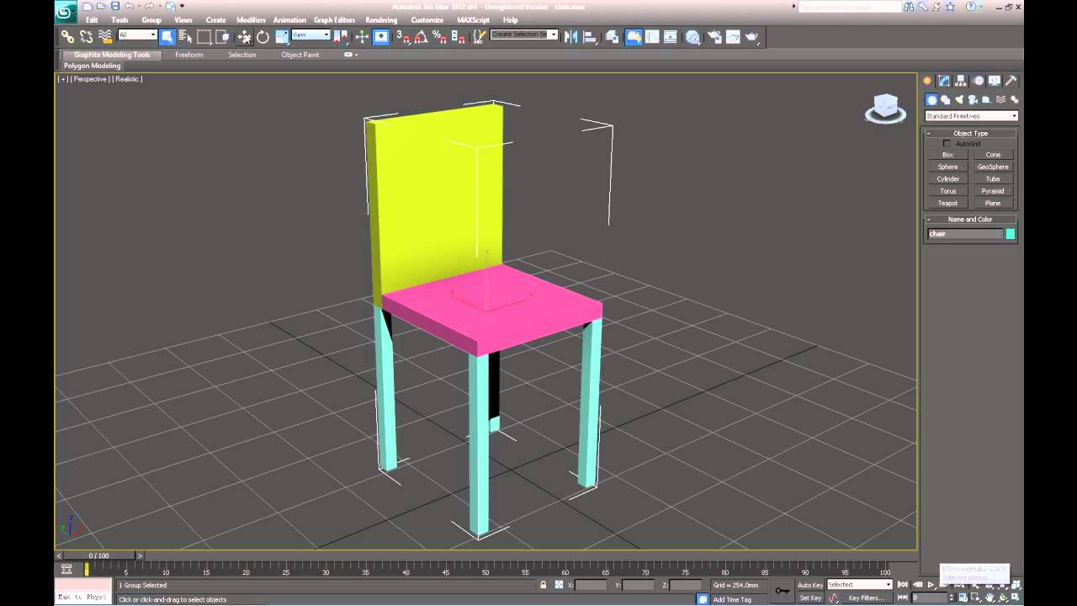Open the Schematic View icon
Viewport: 1077px width, 606px height.
(x=671, y=36)
